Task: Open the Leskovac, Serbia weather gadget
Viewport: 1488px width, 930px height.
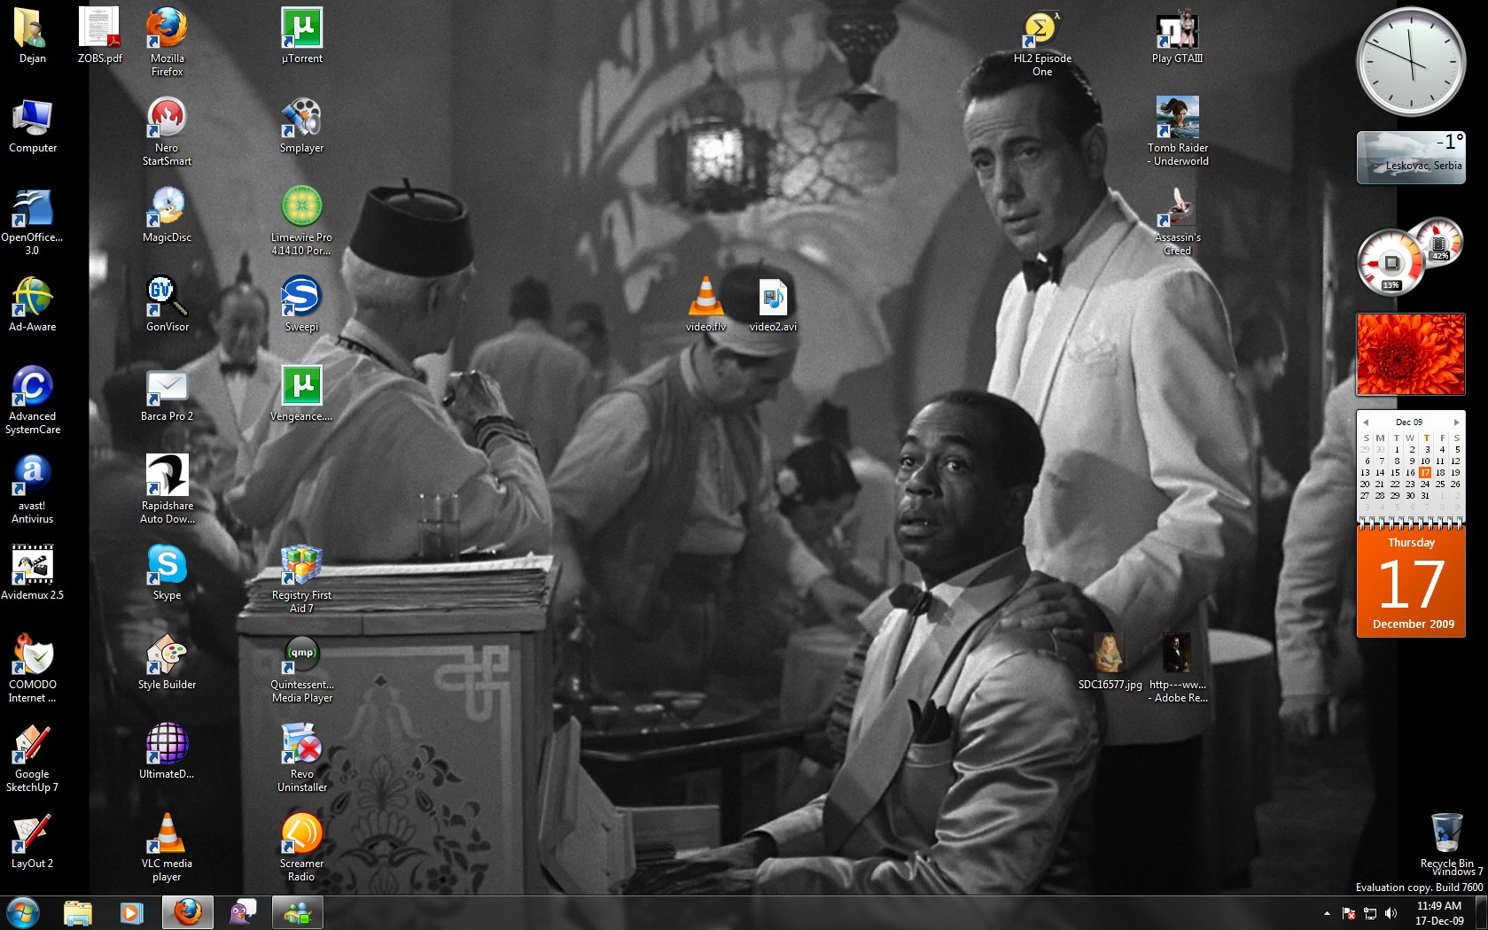Action: click(x=1411, y=158)
